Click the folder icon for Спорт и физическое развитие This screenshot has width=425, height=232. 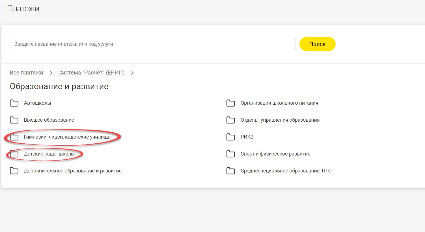[231, 154]
